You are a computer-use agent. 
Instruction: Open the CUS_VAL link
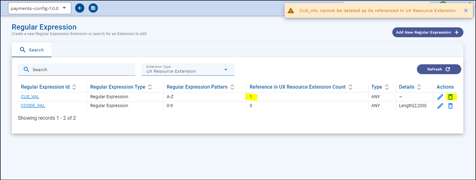30,97
